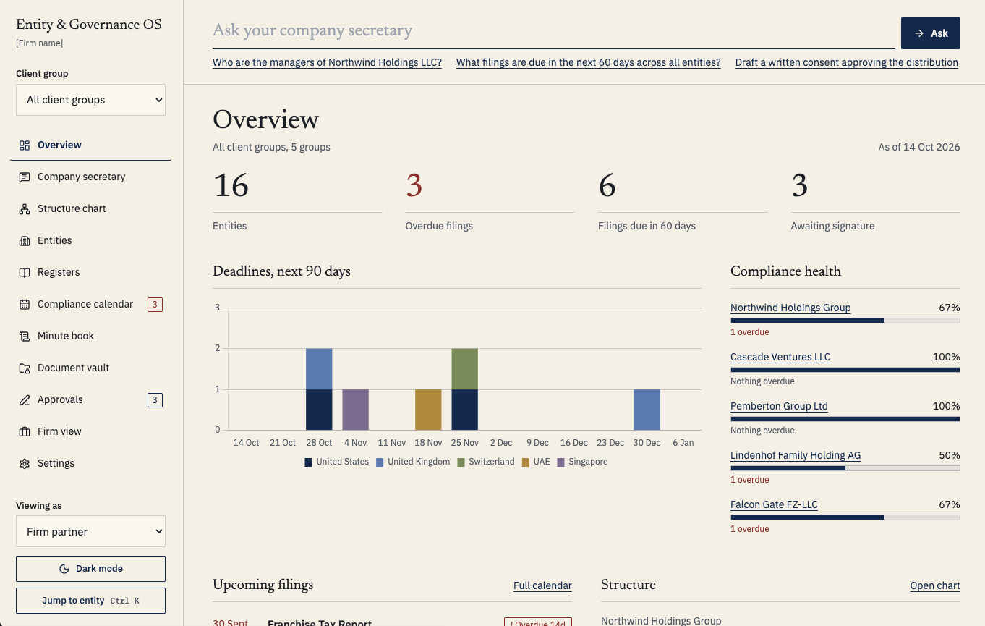985x626 pixels.
Task: Go to Structure chart section
Action: coord(90,208)
